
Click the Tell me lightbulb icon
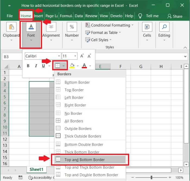point(140,16)
